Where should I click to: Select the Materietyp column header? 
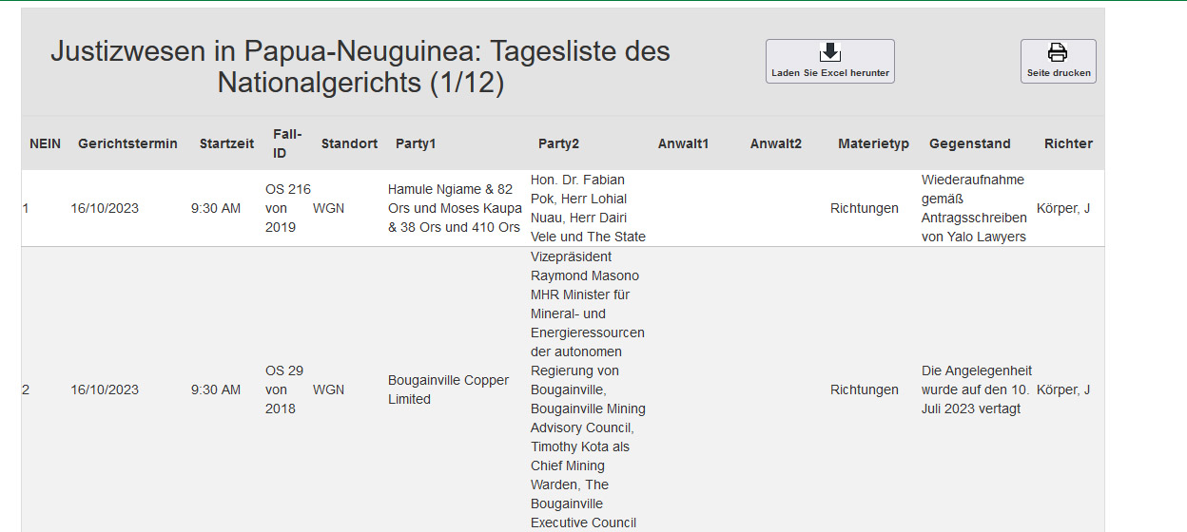(x=873, y=143)
